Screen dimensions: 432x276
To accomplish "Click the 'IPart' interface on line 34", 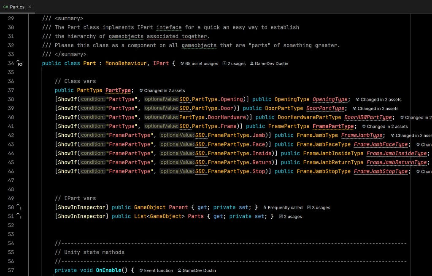I will click(x=161, y=63).
